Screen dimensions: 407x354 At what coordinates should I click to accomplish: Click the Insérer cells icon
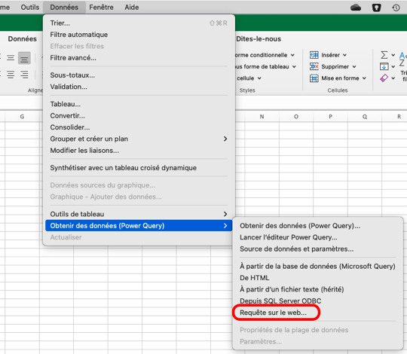pyautogui.click(x=314, y=55)
